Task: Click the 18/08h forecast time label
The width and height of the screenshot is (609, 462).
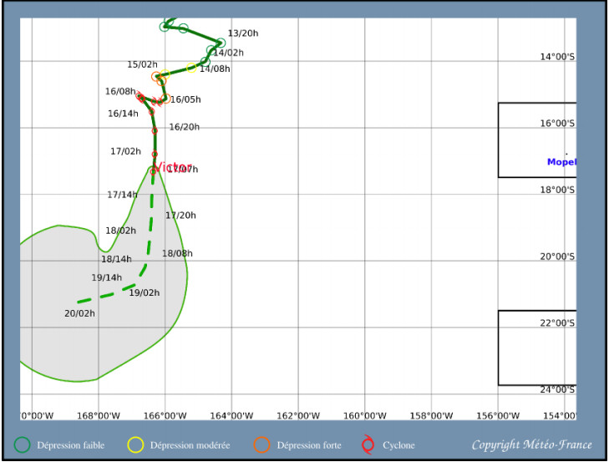Action: tap(177, 254)
